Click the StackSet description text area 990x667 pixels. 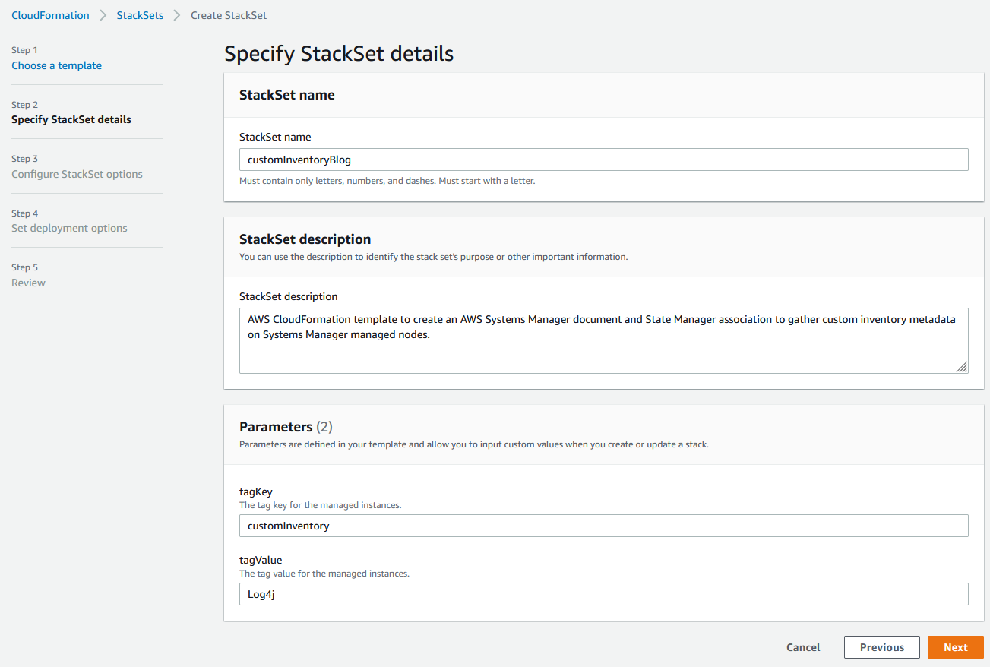pos(604,338)
